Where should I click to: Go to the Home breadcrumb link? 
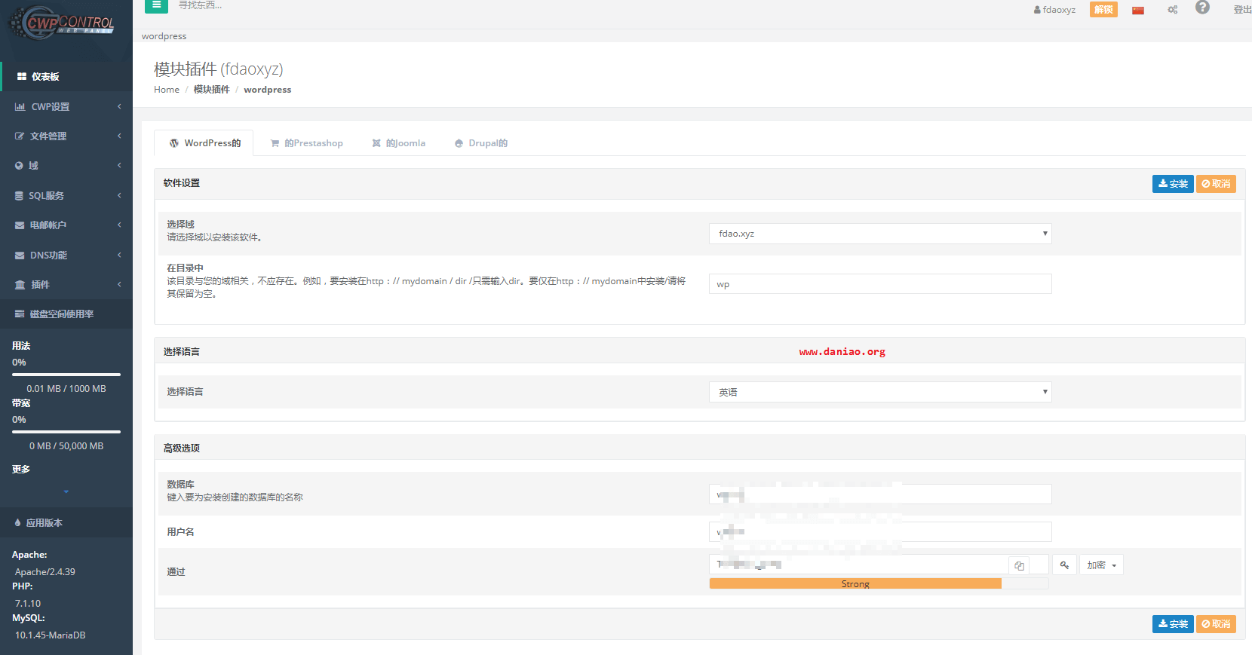[x=167, y=90]
